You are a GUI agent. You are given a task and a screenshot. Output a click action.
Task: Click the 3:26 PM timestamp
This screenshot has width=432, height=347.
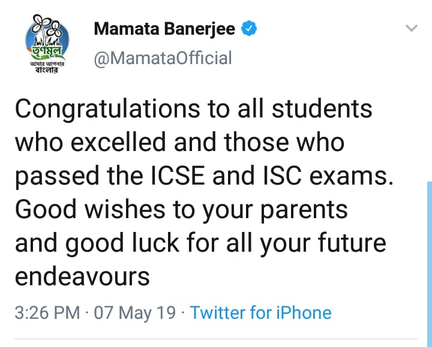point(47,313)
